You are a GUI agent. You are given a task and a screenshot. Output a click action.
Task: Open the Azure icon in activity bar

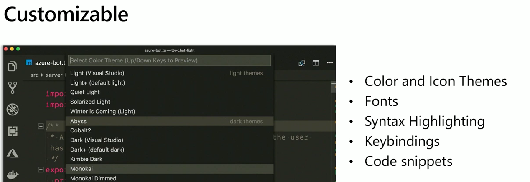point(12,153)
